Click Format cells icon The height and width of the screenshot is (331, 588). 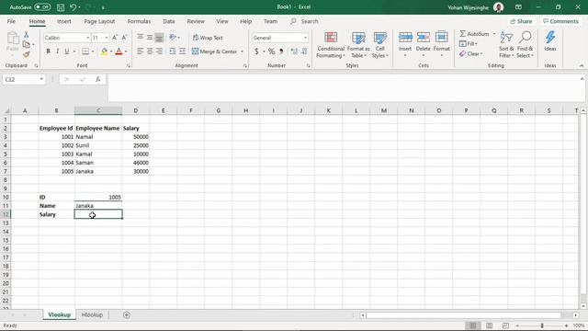(441, 38)
